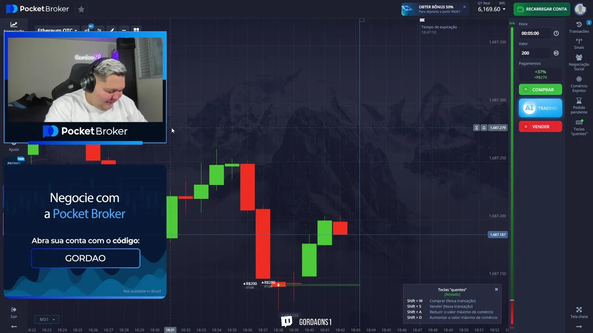Click the expiration time flag marker
Viewport: 593px width, 333px height.
coord(422,20)
